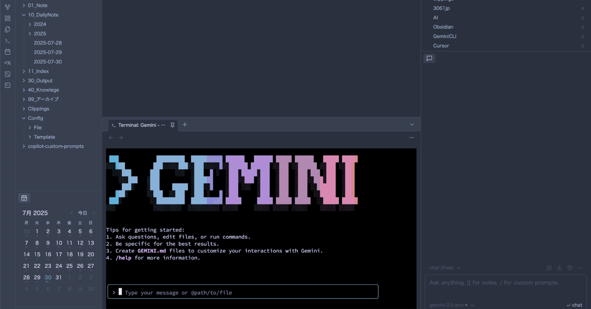Select the terminal icon in the left ribbon
Image resolution: width=591 pixels, height=309 pixels.
(7, 41)
